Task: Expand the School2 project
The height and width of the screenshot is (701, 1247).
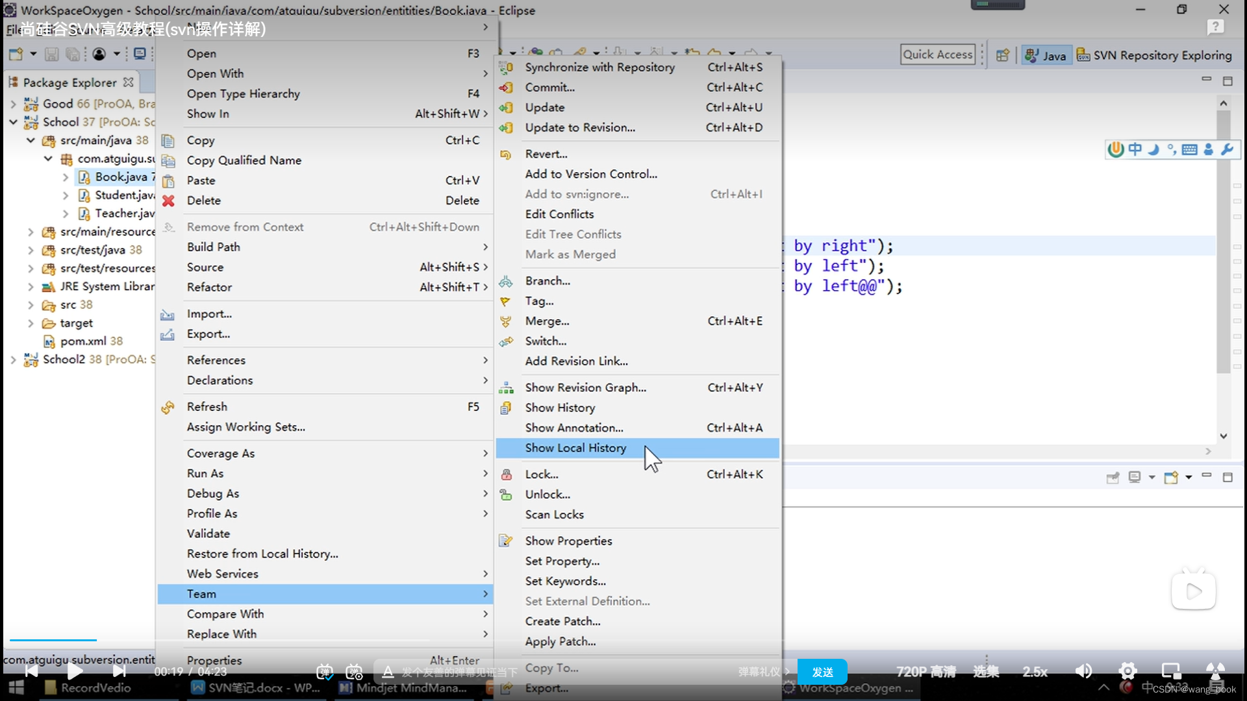Action: click(x=13, y=360)
